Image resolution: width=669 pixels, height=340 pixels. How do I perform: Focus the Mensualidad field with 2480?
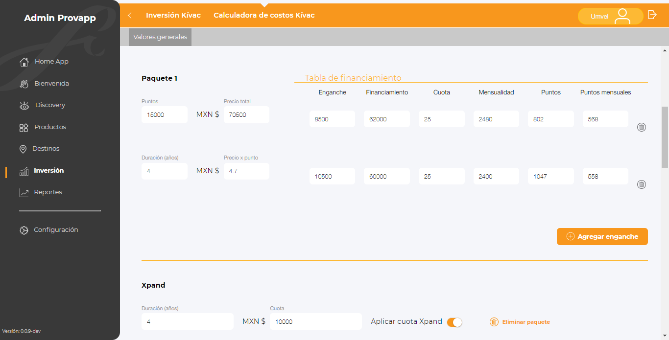click(x=496, y=119)
